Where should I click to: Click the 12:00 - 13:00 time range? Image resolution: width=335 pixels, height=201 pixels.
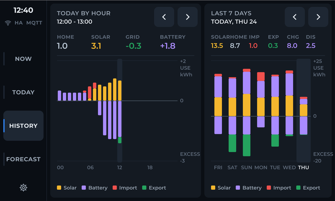coord(75,22)
